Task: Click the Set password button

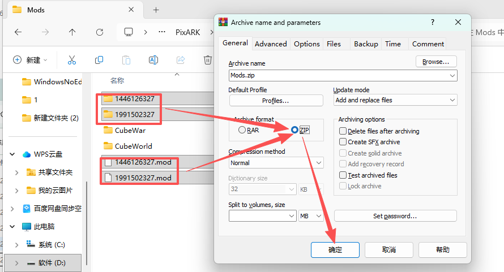Action: pyautogui.click(x=395, y=216)
